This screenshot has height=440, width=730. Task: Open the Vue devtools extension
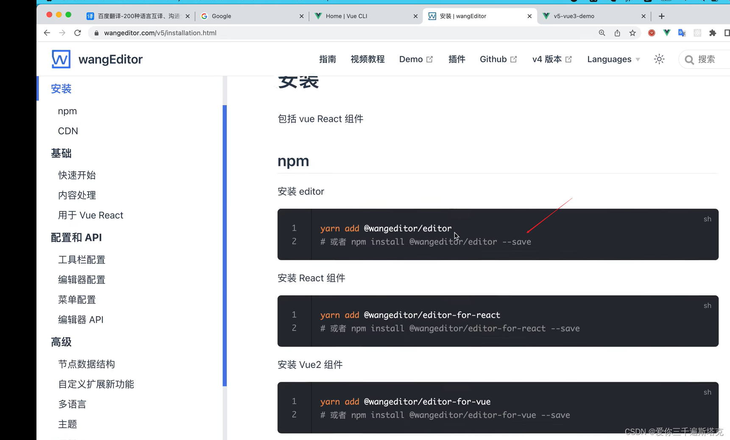(667, 33)
